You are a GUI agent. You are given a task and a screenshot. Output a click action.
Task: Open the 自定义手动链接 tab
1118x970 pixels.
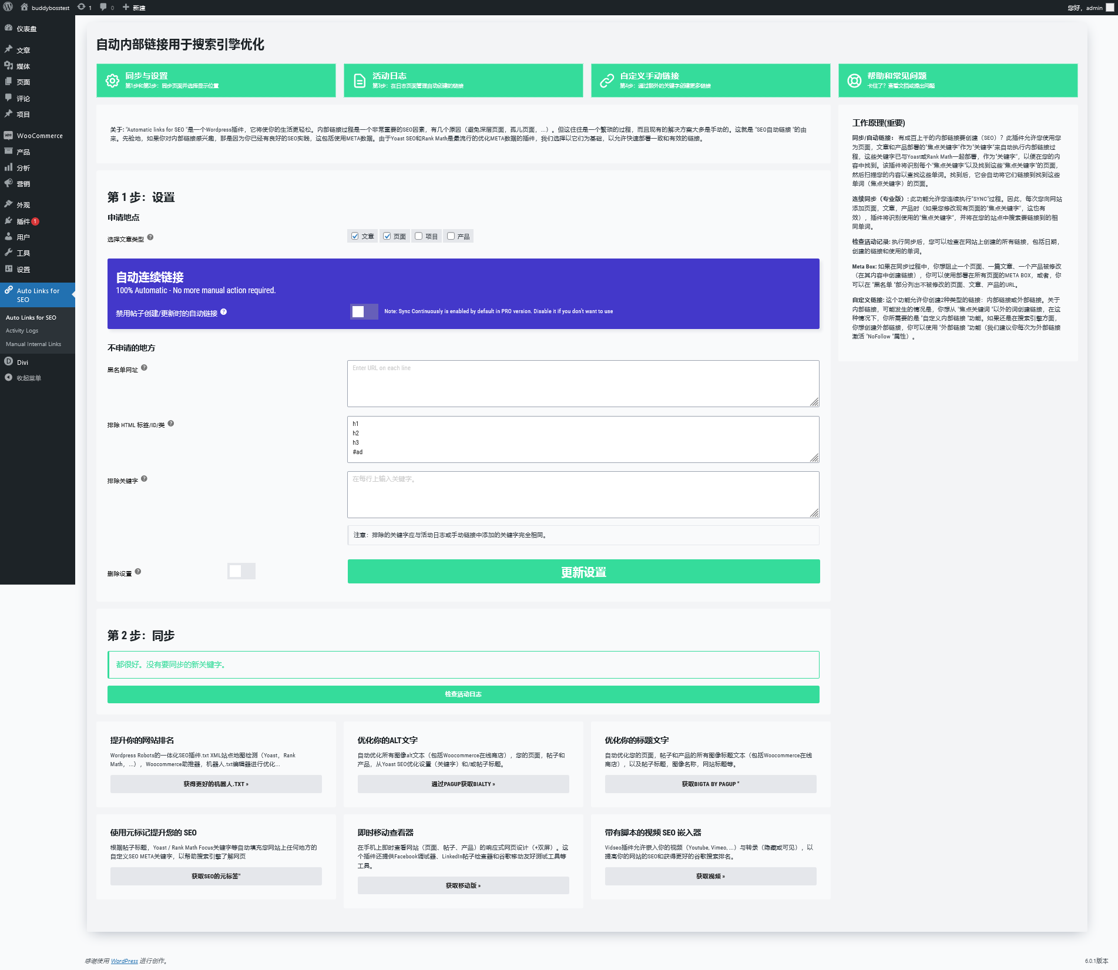pos(711,80)
